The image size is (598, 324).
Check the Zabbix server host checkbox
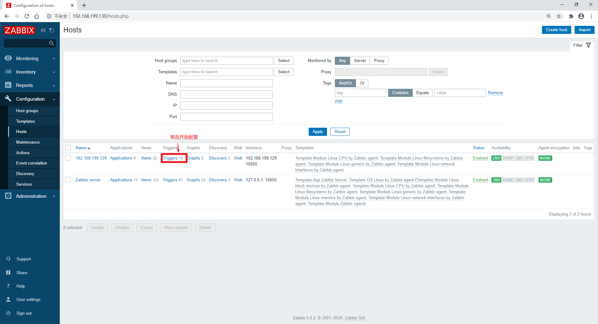coord(69,180)
